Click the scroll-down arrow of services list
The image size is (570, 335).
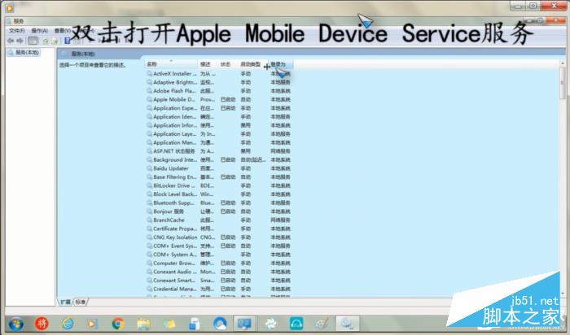pos(562,293)
